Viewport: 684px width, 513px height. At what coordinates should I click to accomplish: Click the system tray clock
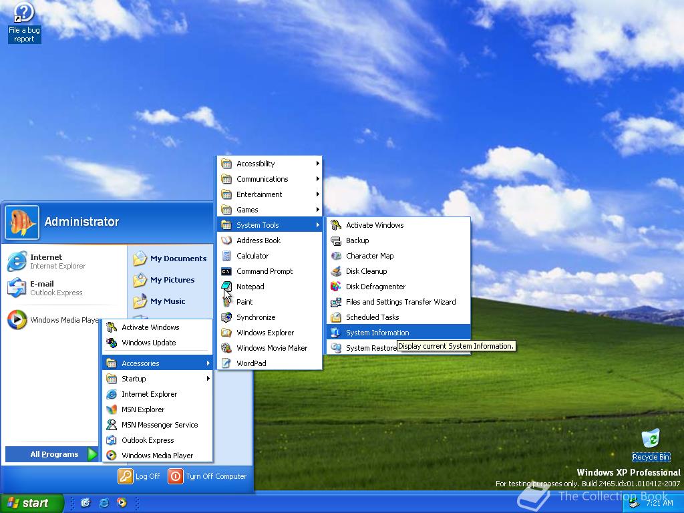point(659,503)
